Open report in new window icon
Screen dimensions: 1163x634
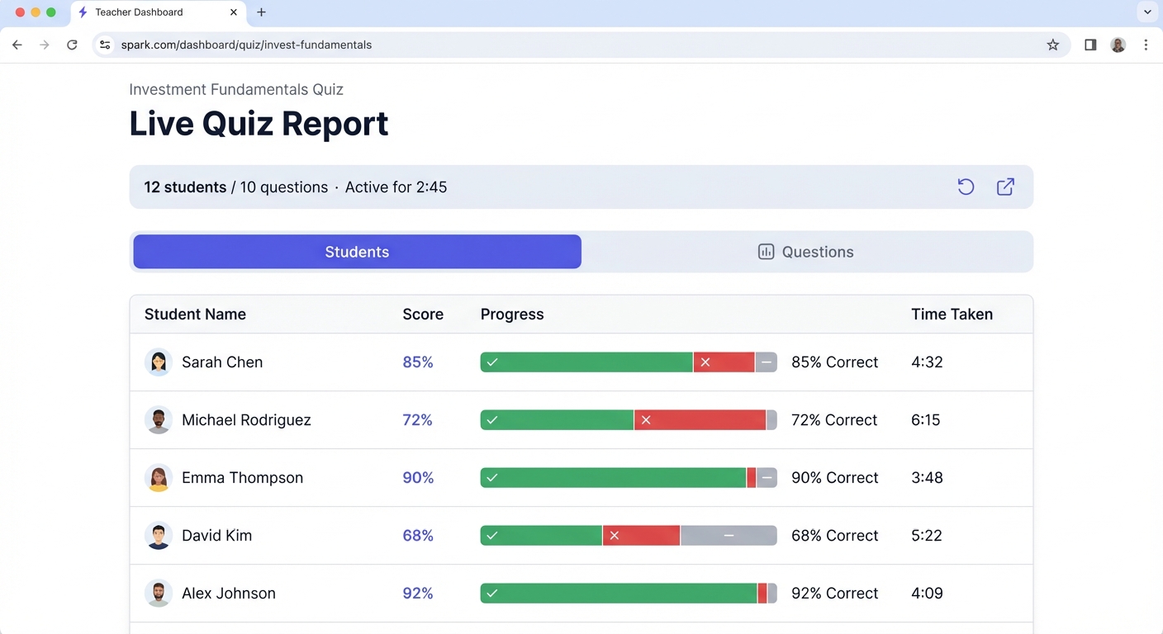(x=1005, y=187)
